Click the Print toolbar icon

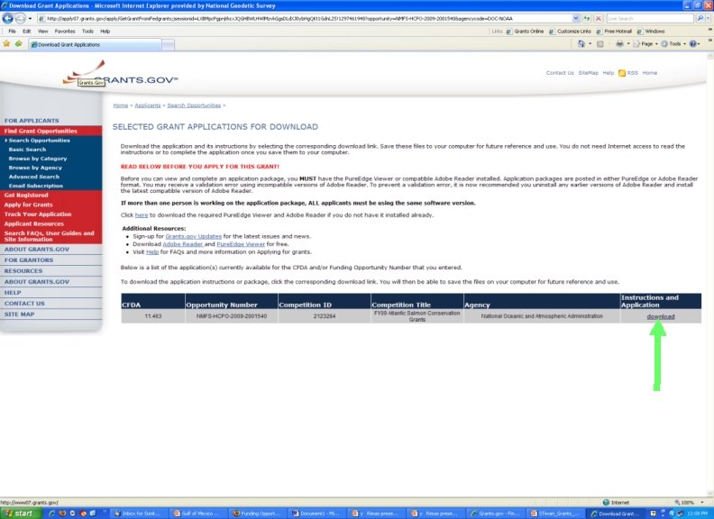(x=619, y=44)
